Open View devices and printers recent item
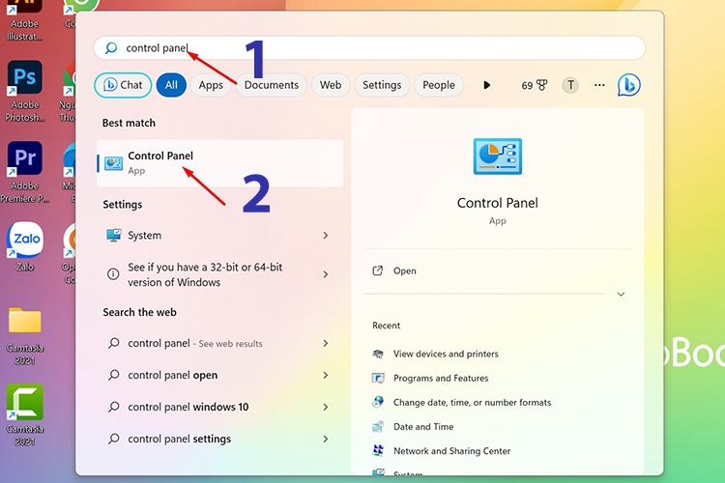The height and width of the screenshot is (483, 725). click(446, 355)
